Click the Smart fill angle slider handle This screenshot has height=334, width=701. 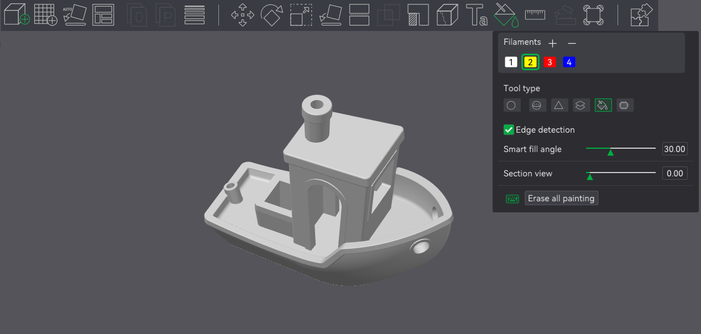coord(610,152)
